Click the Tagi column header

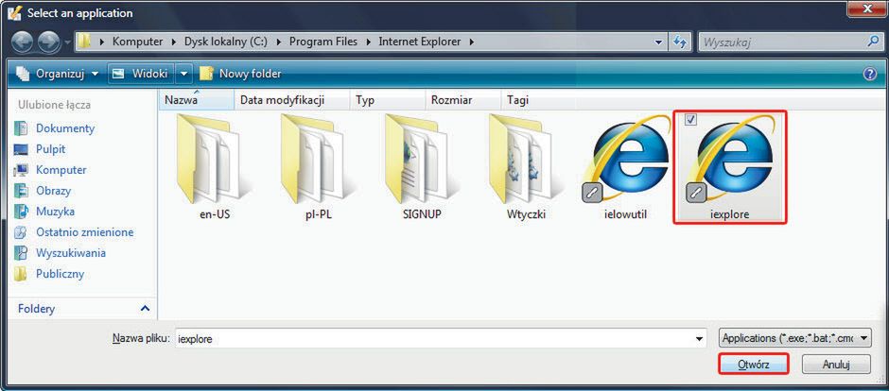[518, 100]
